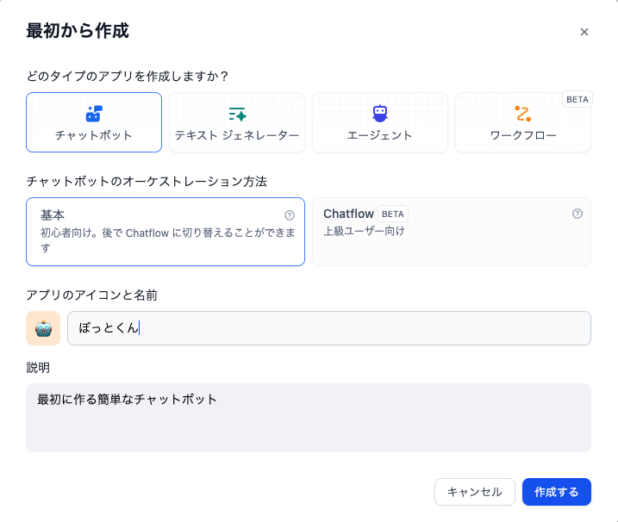Click the chatbot icon in チャットボット card
Screen dimensions: 618x522
(94, 114)
